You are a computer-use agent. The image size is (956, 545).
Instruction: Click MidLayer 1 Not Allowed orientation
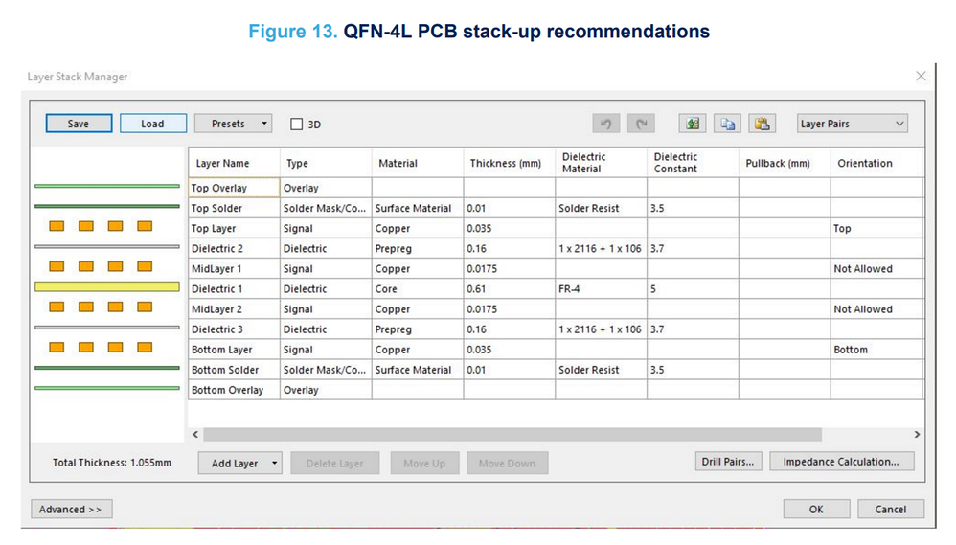(x=876, y=268)
